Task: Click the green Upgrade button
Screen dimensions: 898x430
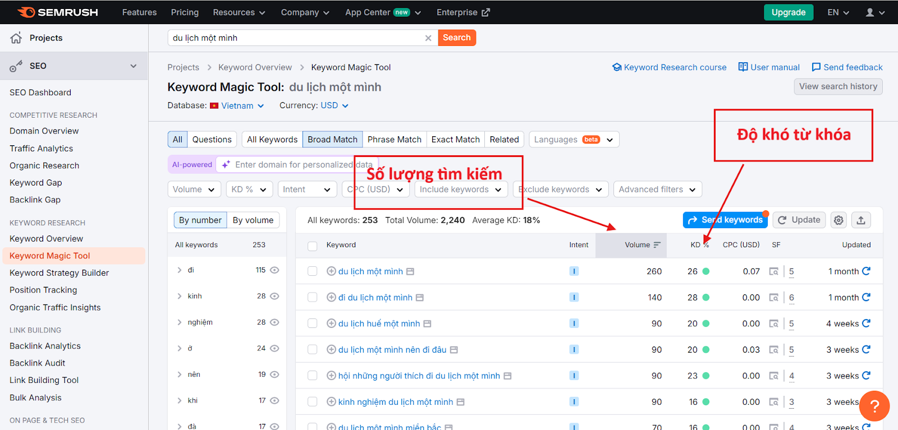Action: [x=788, y=12]
